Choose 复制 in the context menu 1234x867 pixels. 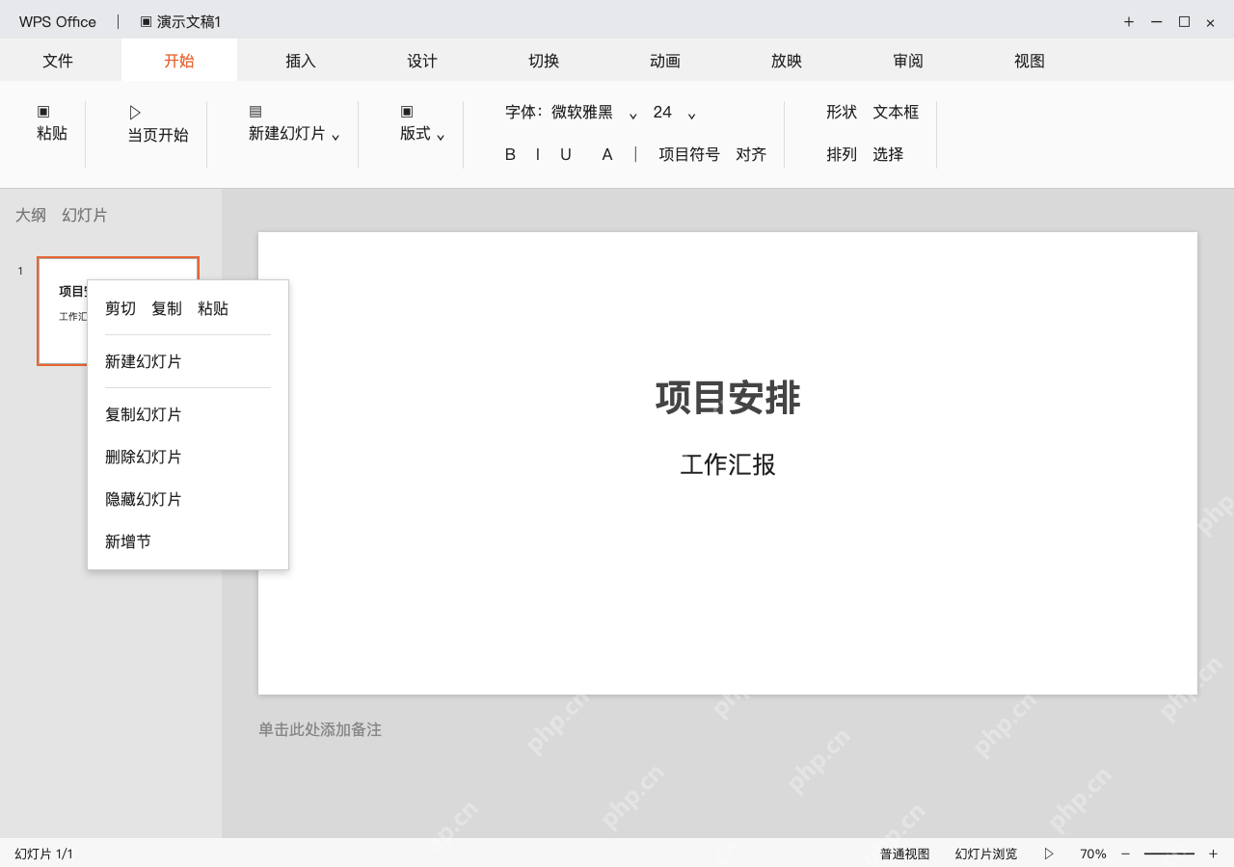167,308
